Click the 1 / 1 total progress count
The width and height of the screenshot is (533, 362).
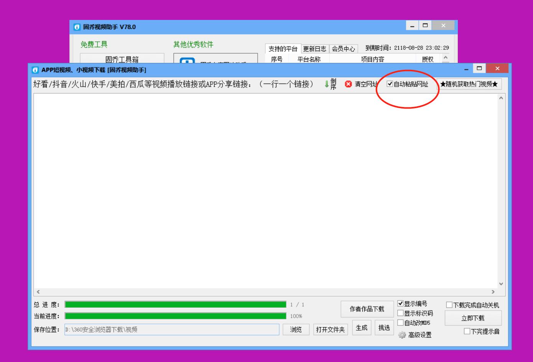coord(297,304)
